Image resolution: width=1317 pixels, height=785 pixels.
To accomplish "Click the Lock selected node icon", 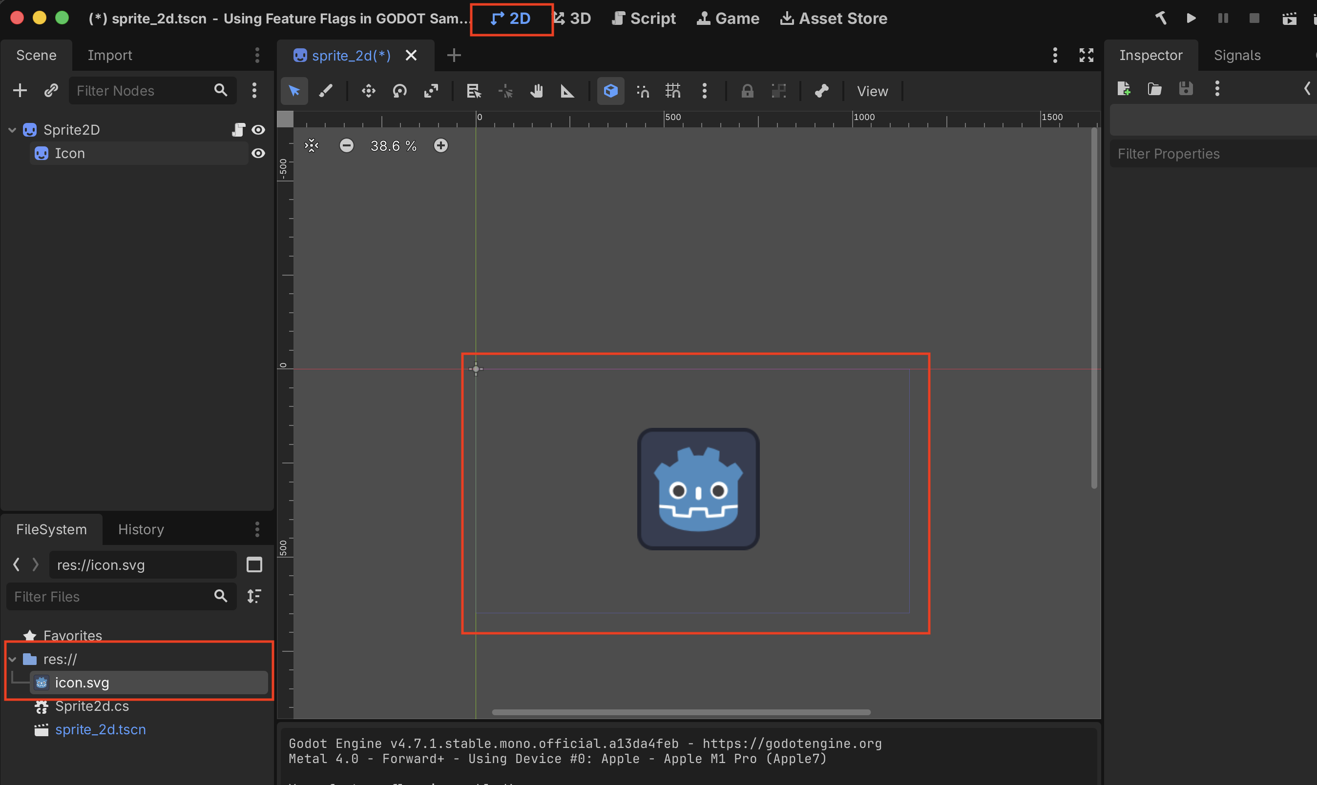I will click(748, 91).
